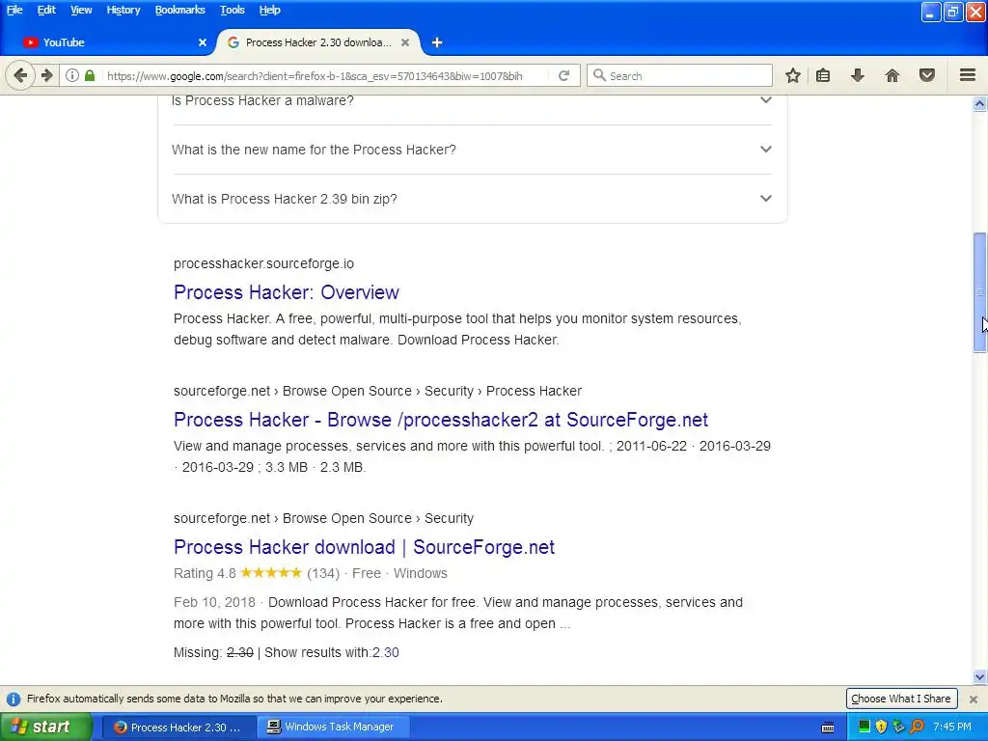Open a new tab with plus button

point(437,42)
